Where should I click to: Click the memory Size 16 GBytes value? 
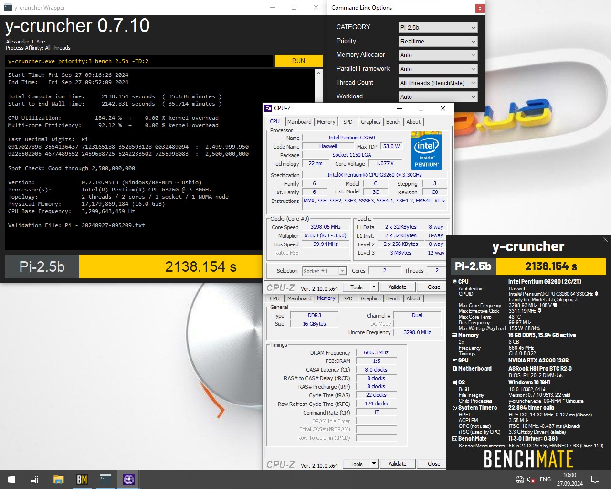(x=314, y=324)
